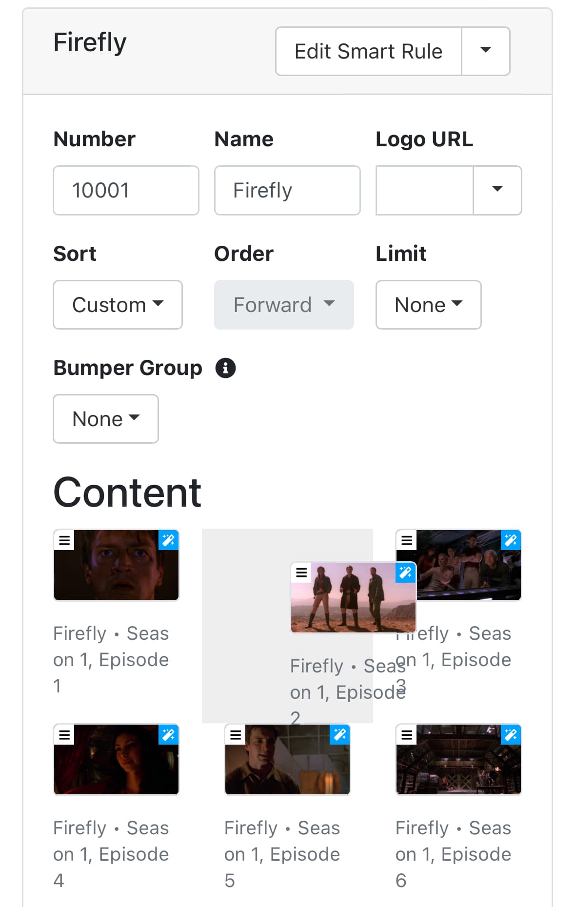575x907 pixels.
Task: Click the drag handle on Episode 6 thumbnail
Action: pos(407,735)
